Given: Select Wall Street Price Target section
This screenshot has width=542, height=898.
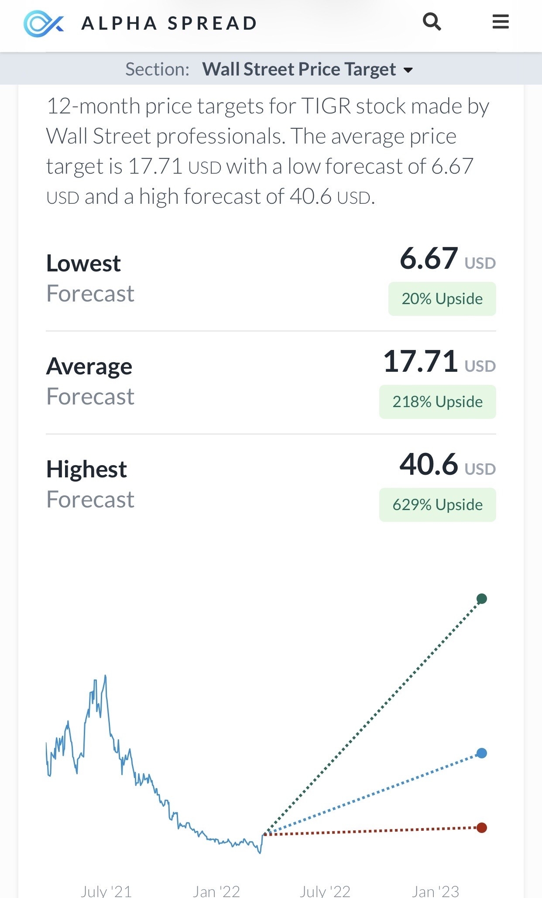Looking at the screenshot, I should 299,69.
